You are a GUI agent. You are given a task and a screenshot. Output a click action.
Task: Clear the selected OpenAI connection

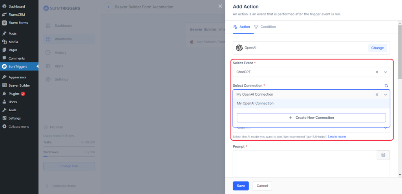(377, 94)
